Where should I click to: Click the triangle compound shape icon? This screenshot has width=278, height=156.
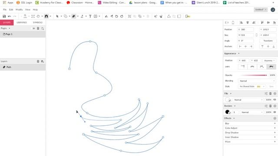[x=169, y=16]
